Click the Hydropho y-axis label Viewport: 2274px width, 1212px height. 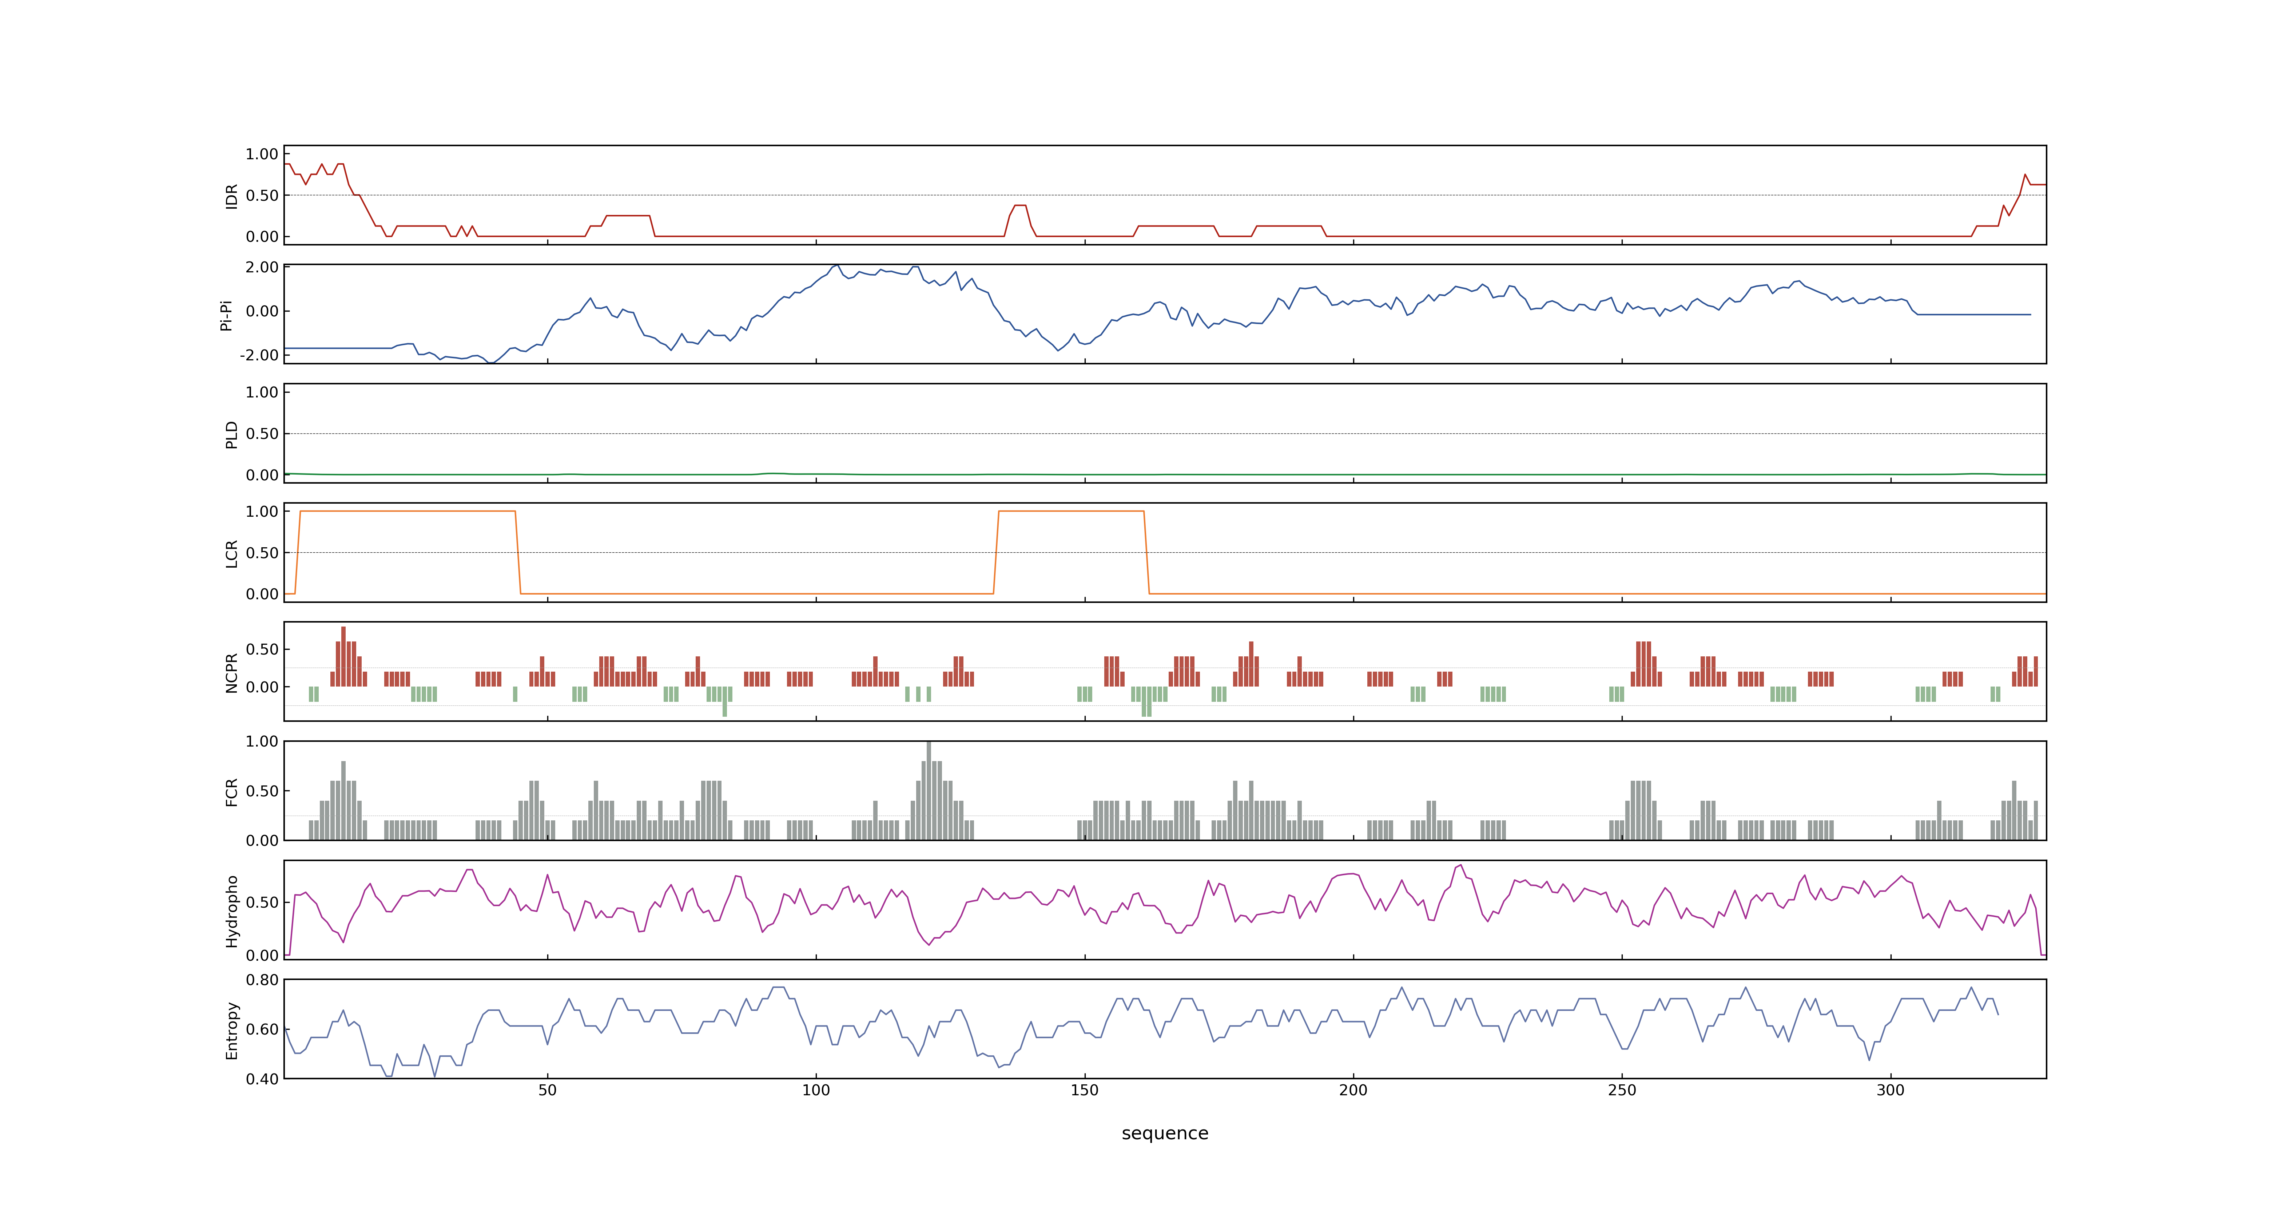point(231,911)
